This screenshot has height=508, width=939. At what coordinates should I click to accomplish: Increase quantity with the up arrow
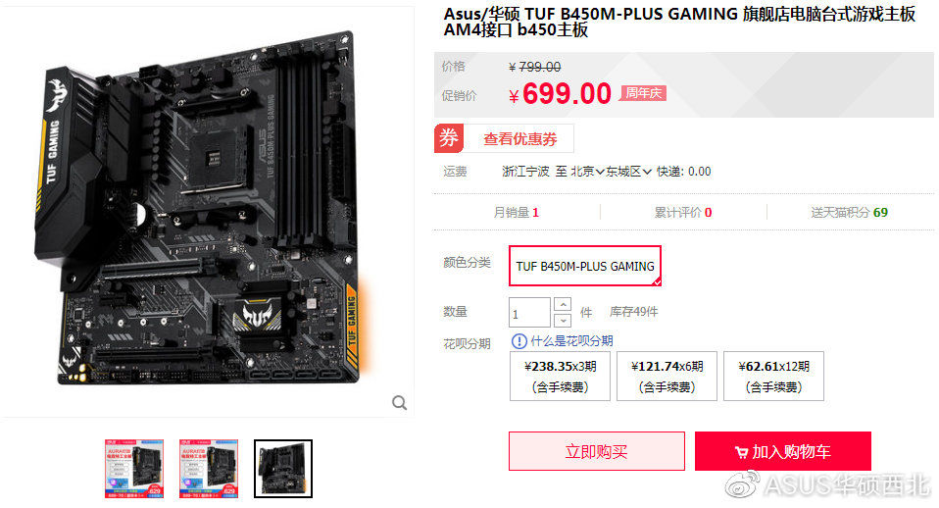(563, 304)
